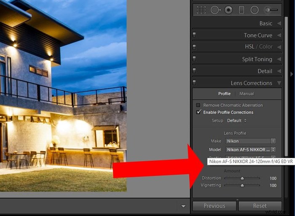Click the Vignetting value 100 field

tap(273, 185)
